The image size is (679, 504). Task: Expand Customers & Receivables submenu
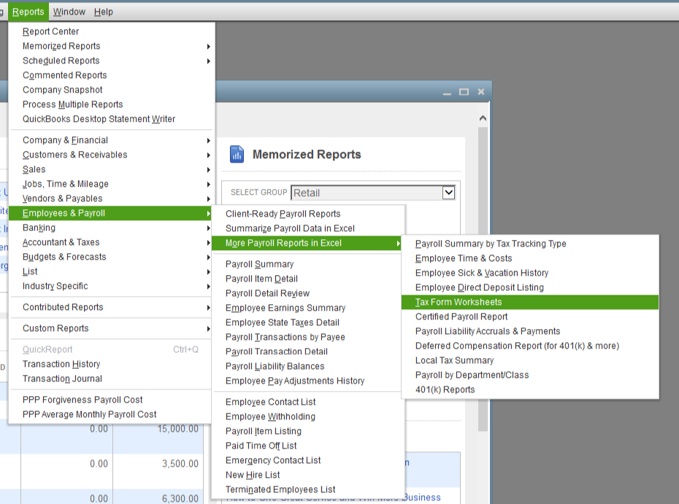click(x=111, y=155)
